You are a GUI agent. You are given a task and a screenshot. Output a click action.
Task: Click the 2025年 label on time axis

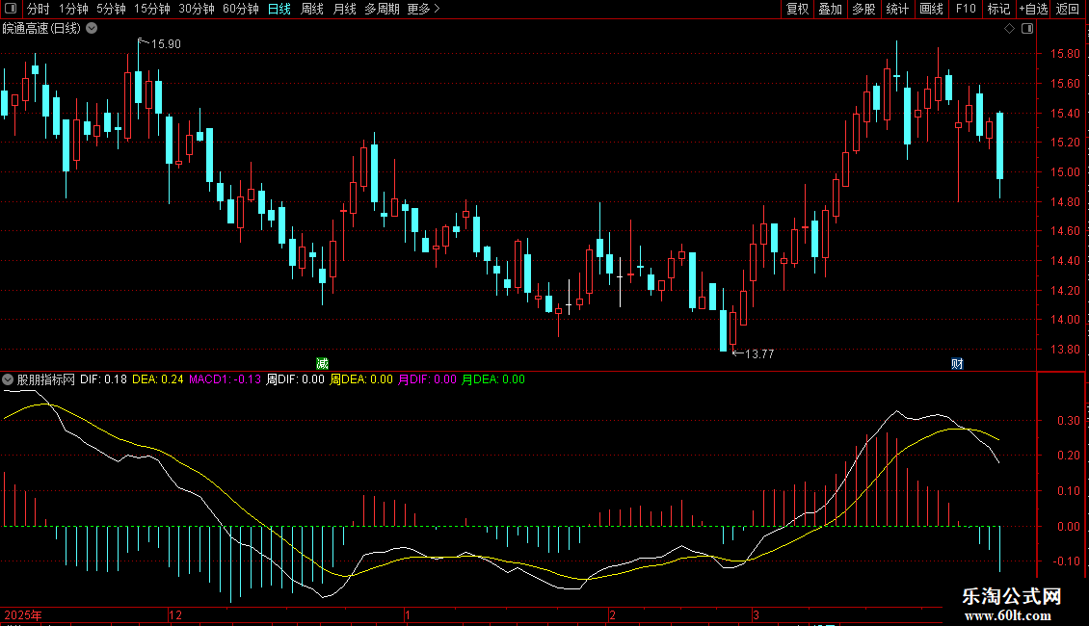click(23, 614)
